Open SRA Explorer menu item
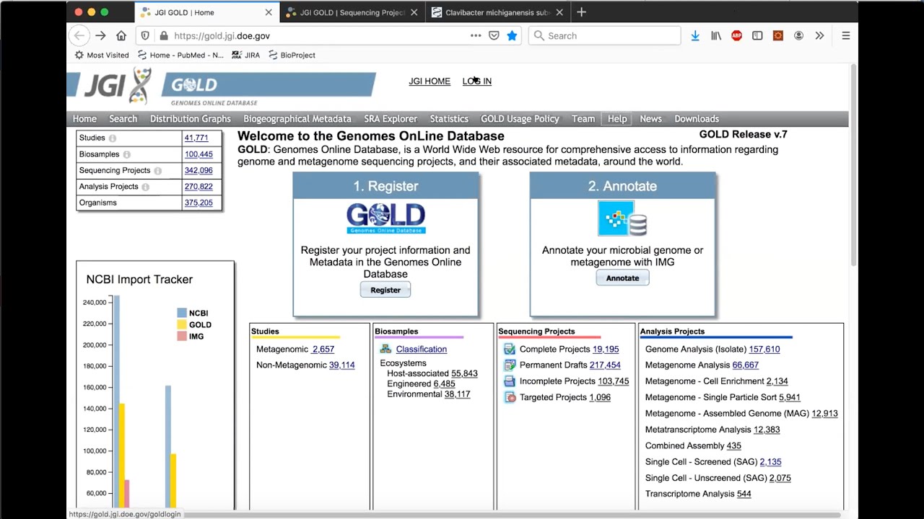Viewport: 924px width, 519px height. 391,119
